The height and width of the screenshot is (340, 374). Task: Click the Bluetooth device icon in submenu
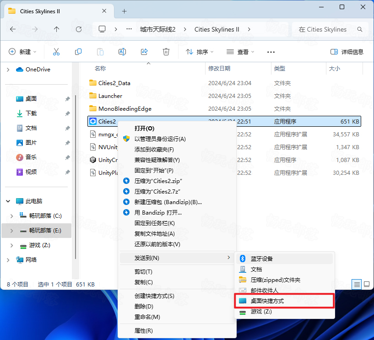(x=243, y=259)
